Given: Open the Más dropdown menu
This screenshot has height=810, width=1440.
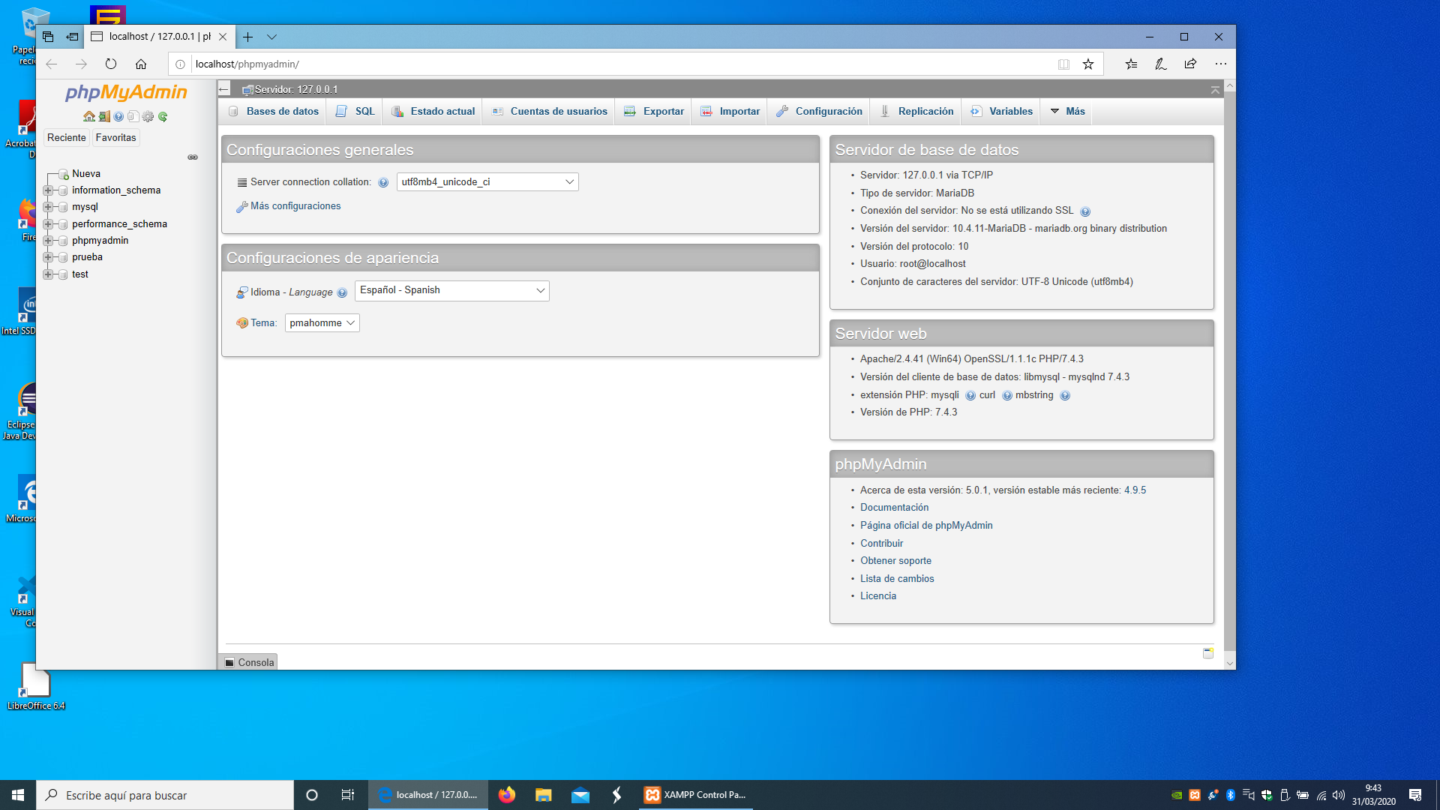Looking at the screenshot, I should [1067, 112].
